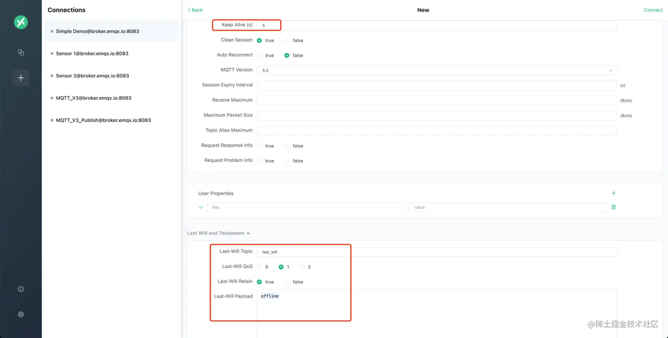The image size is (668, 338).
Task: Focus the Last-Will Topic input field
Action: tap(436, 252)
